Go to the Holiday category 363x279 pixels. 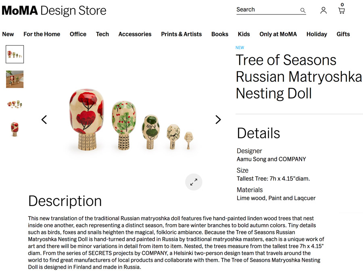point(317,34)
